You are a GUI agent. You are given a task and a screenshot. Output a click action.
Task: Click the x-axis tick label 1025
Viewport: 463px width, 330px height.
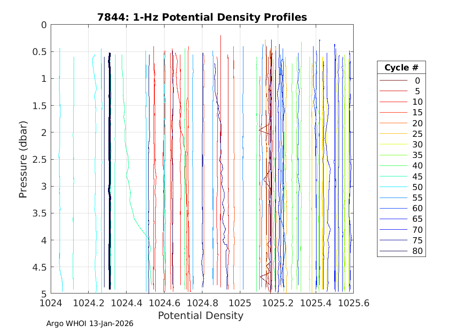pos(240,303)
